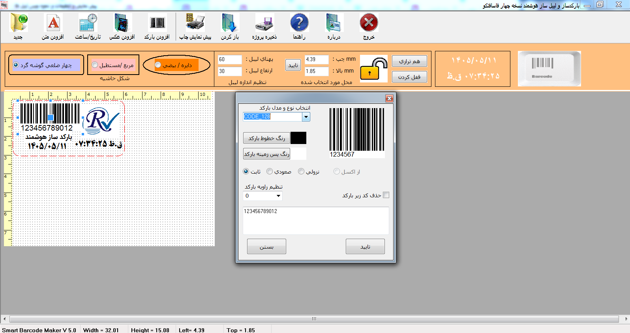Image resolution: width=630 pixels, height=333 pixels.
Task: Click the رنگ خطوط بارکد button
Action: point(266,138)
